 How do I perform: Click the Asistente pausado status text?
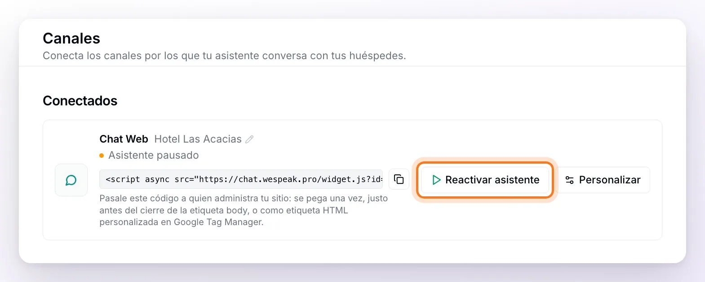(x=153, y=155)
